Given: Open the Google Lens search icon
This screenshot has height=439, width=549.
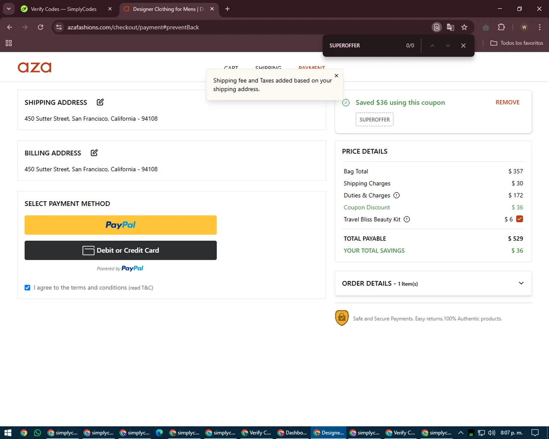Looking at the screenshot, I should pyautogui.click(x=437, y=27).
